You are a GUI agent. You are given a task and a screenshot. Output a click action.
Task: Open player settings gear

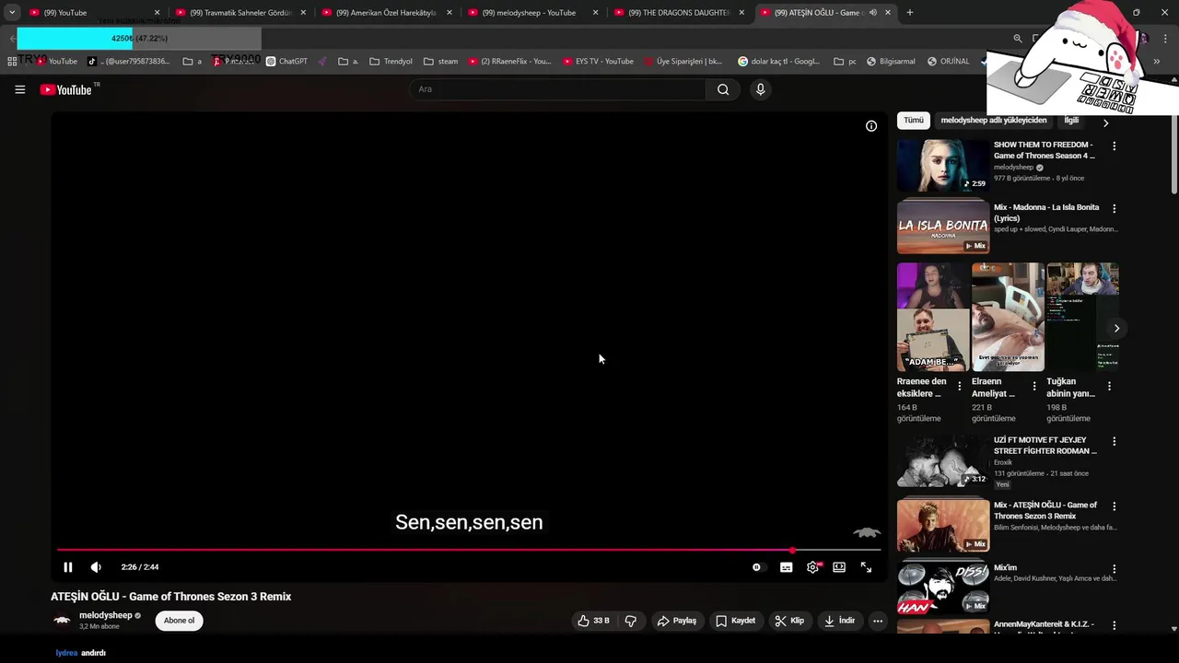[x=812, y=567]
